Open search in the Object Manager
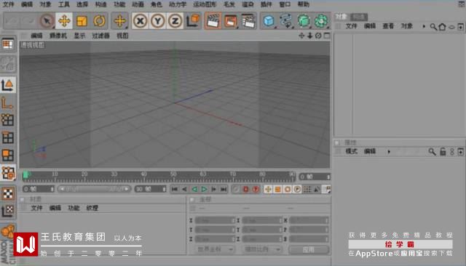The width and height of the screenshot is (466, 266). [x=433, y=27]
